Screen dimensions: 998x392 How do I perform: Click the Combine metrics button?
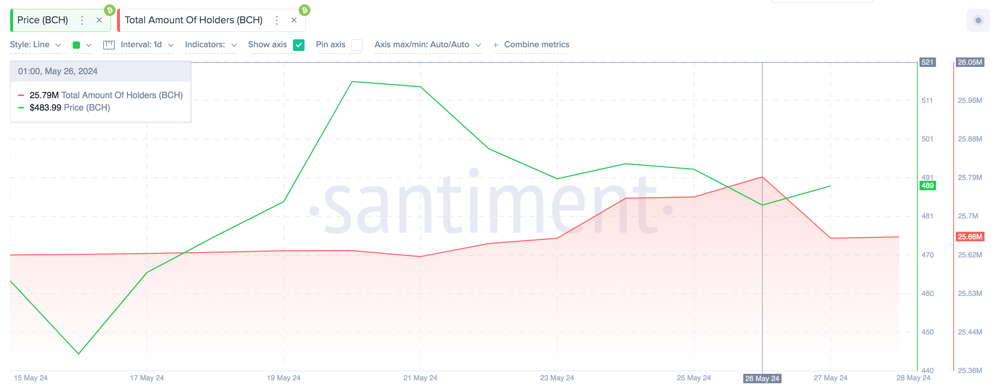coord(531,45)
